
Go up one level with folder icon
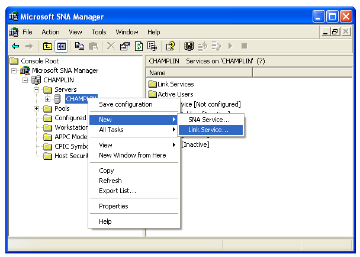[47, 46]
